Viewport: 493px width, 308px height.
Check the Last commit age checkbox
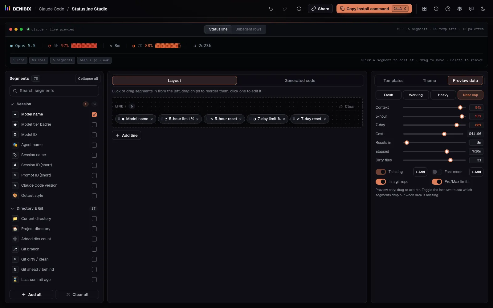tap(94, 280)
